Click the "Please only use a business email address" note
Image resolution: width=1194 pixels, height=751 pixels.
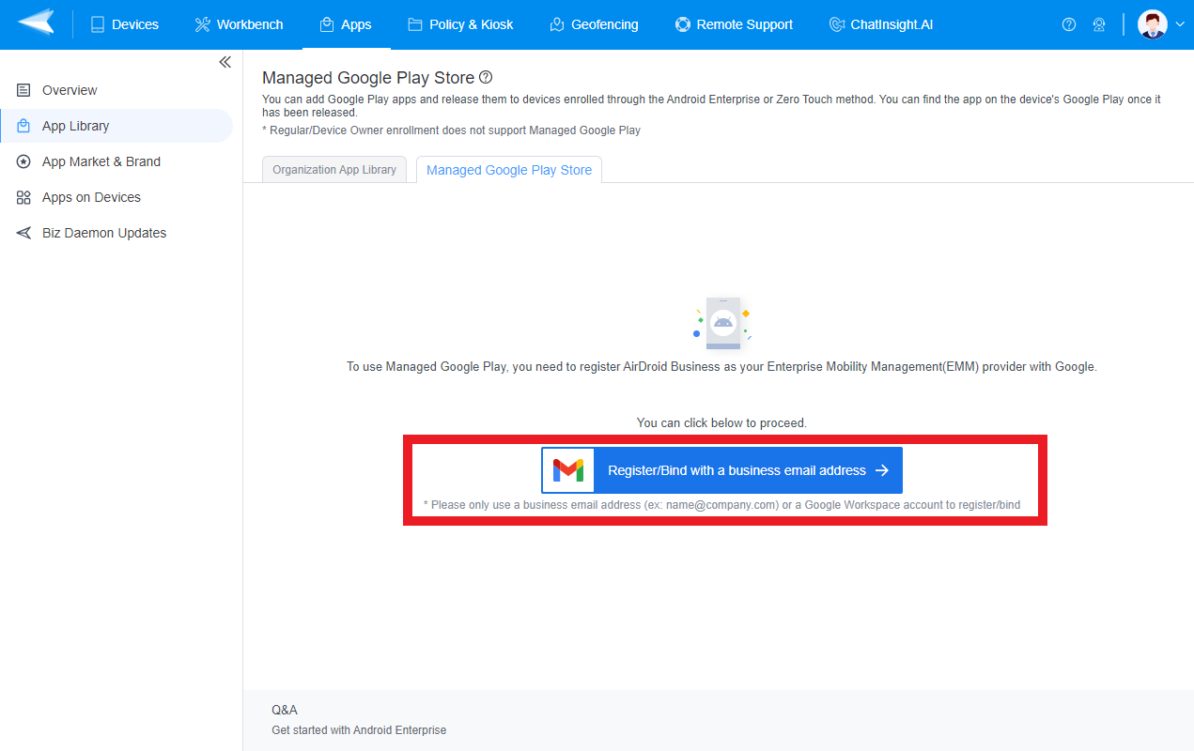(721, 505)
